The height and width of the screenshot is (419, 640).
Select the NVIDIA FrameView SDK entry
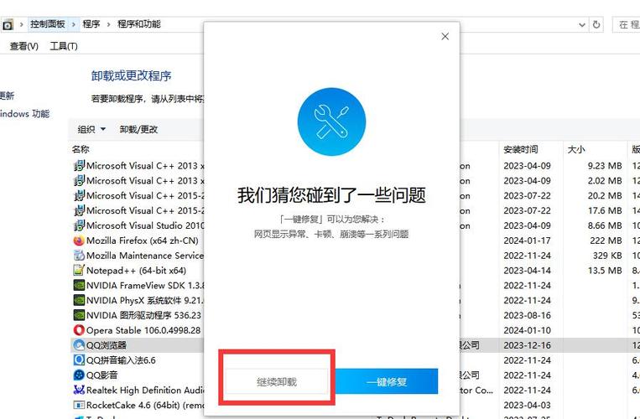pos(145,285)
